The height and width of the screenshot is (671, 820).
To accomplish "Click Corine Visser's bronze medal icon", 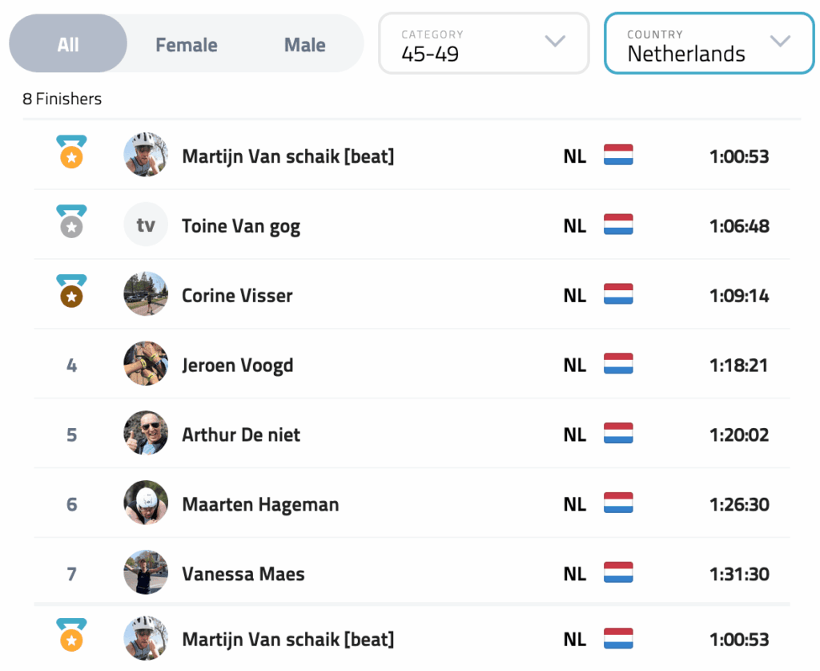I will click(71, 292).
